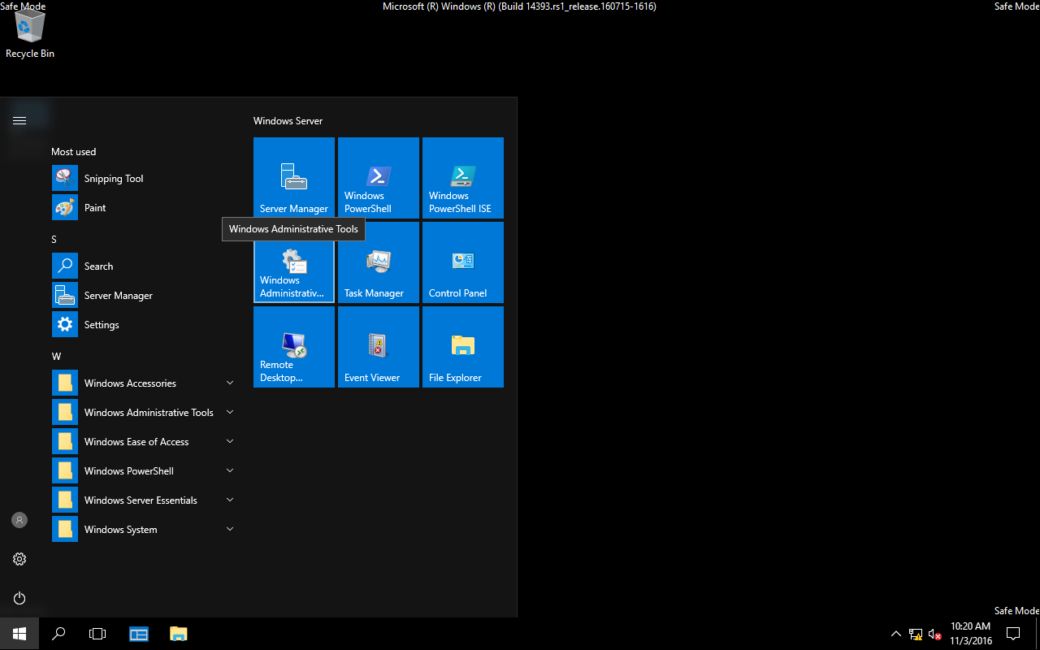Expand the Windows System folder
The image size is (1040, 650).
[x=145, y=530]
